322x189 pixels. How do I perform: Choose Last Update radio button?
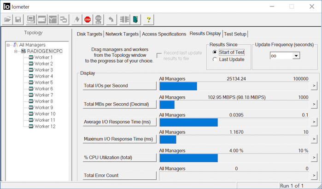point(215,59)
